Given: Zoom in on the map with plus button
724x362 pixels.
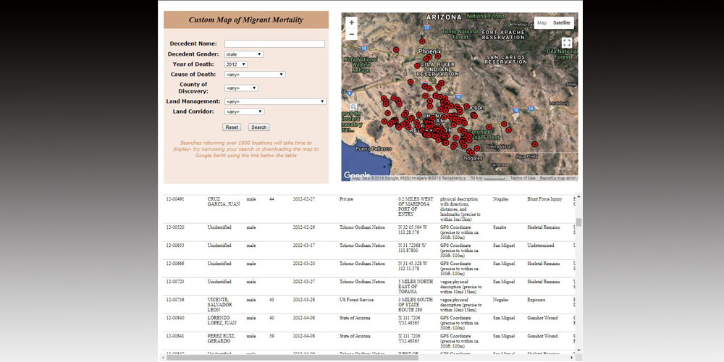Looking at the screenshot, I should click(x=351, y=22).
